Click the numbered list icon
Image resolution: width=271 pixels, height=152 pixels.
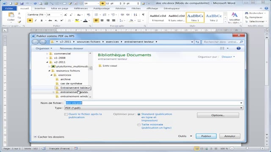tap(105, 15)
